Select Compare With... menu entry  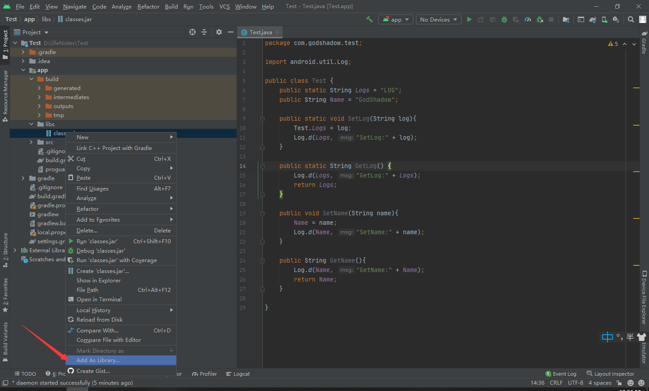click(121, 331)
